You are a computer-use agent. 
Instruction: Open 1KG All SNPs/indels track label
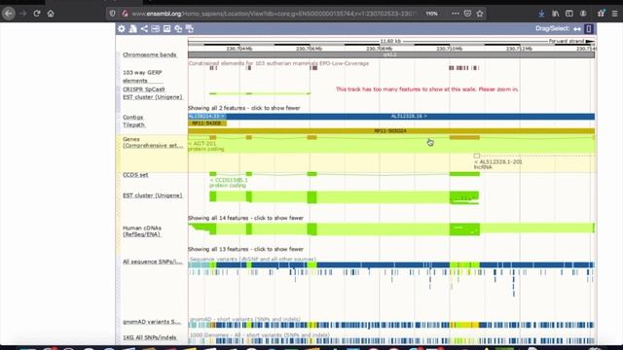click(x=149, y=337)
